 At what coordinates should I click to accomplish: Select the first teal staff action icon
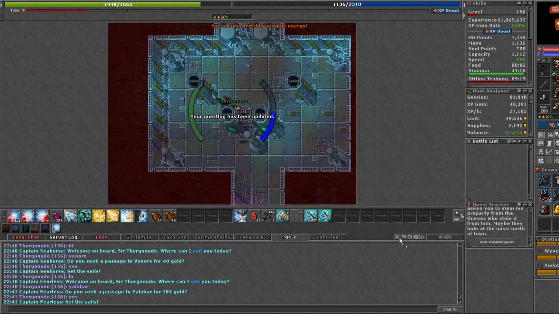pos(311,216)
